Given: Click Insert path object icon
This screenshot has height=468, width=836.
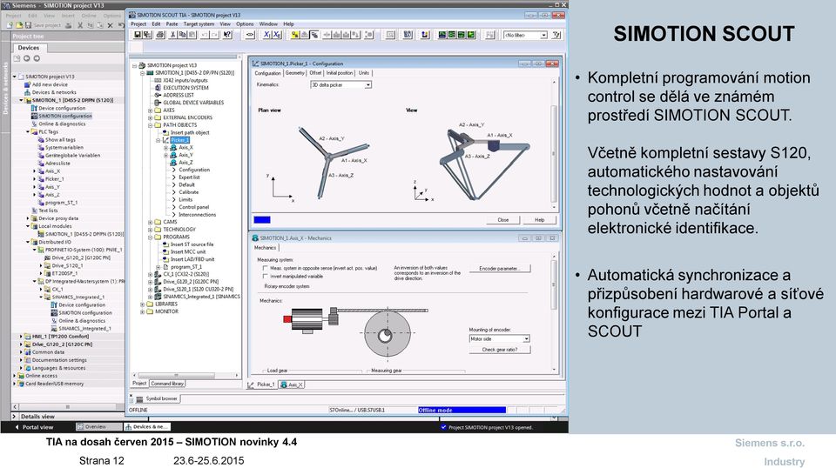Looking at the screenshot, I should pyautogui.click(x=165, y=132).
